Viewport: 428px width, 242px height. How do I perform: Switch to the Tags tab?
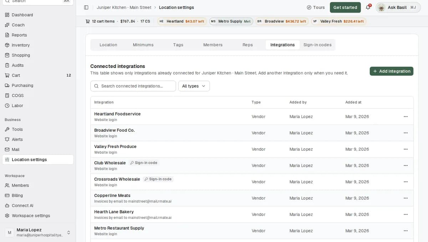pyautogui.click(x=178, y=45)
